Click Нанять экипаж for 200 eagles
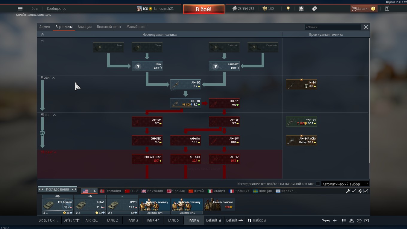The height and width of the screenshot is (229, 407). pyautogui.click(x=219, y=205)
